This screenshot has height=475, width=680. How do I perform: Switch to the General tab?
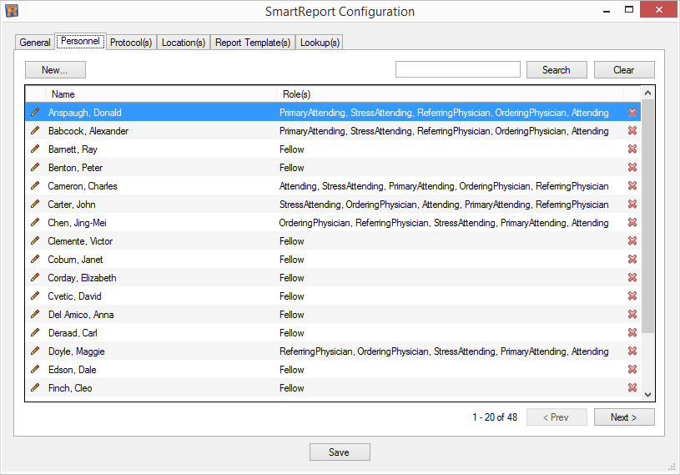pos(35,43)
